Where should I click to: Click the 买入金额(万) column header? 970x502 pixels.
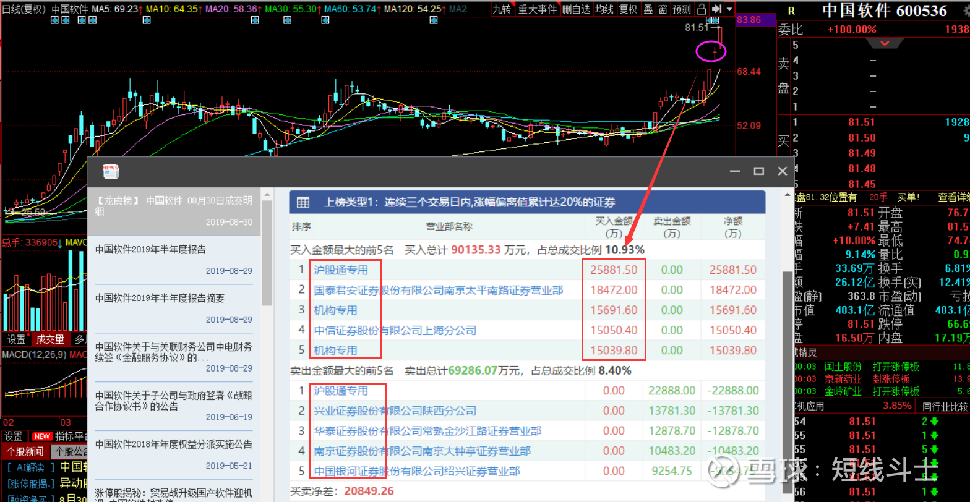[614, 227]
